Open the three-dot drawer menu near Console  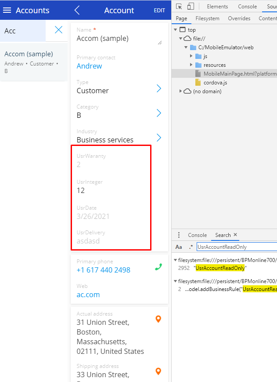(x=179, y=235)
